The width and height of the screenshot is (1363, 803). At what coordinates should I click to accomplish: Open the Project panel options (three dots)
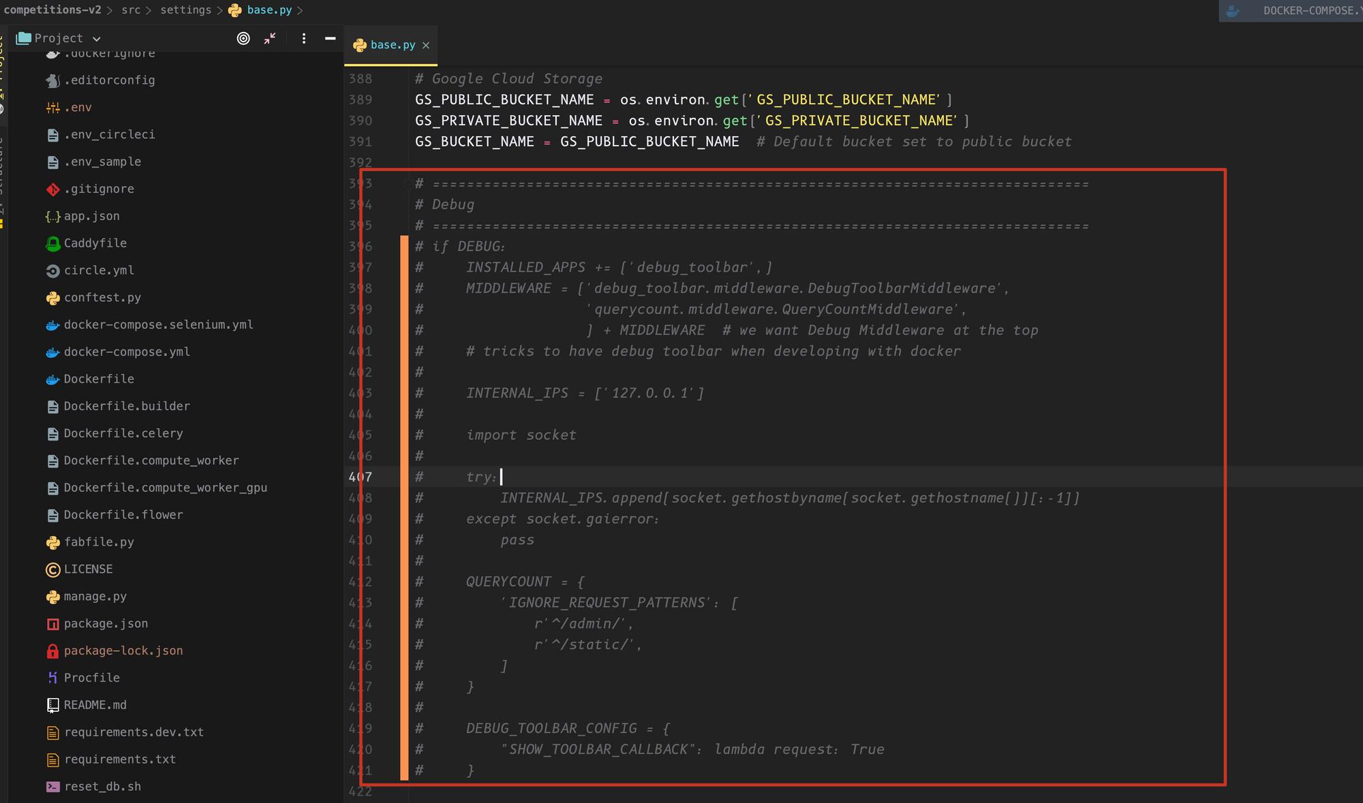[304, 39]
